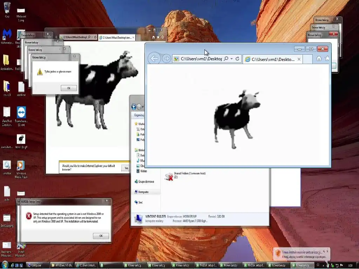
Task: Open Favorites star in back Misa browser window
Action: 158,37
